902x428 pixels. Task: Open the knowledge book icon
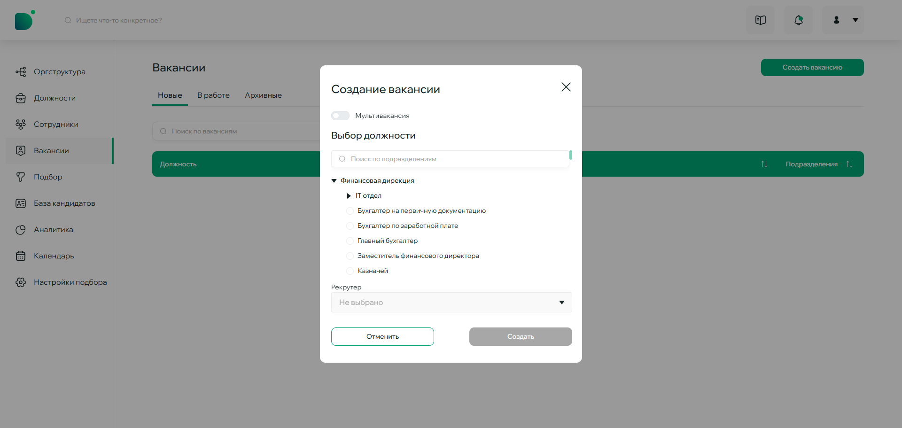761,20
